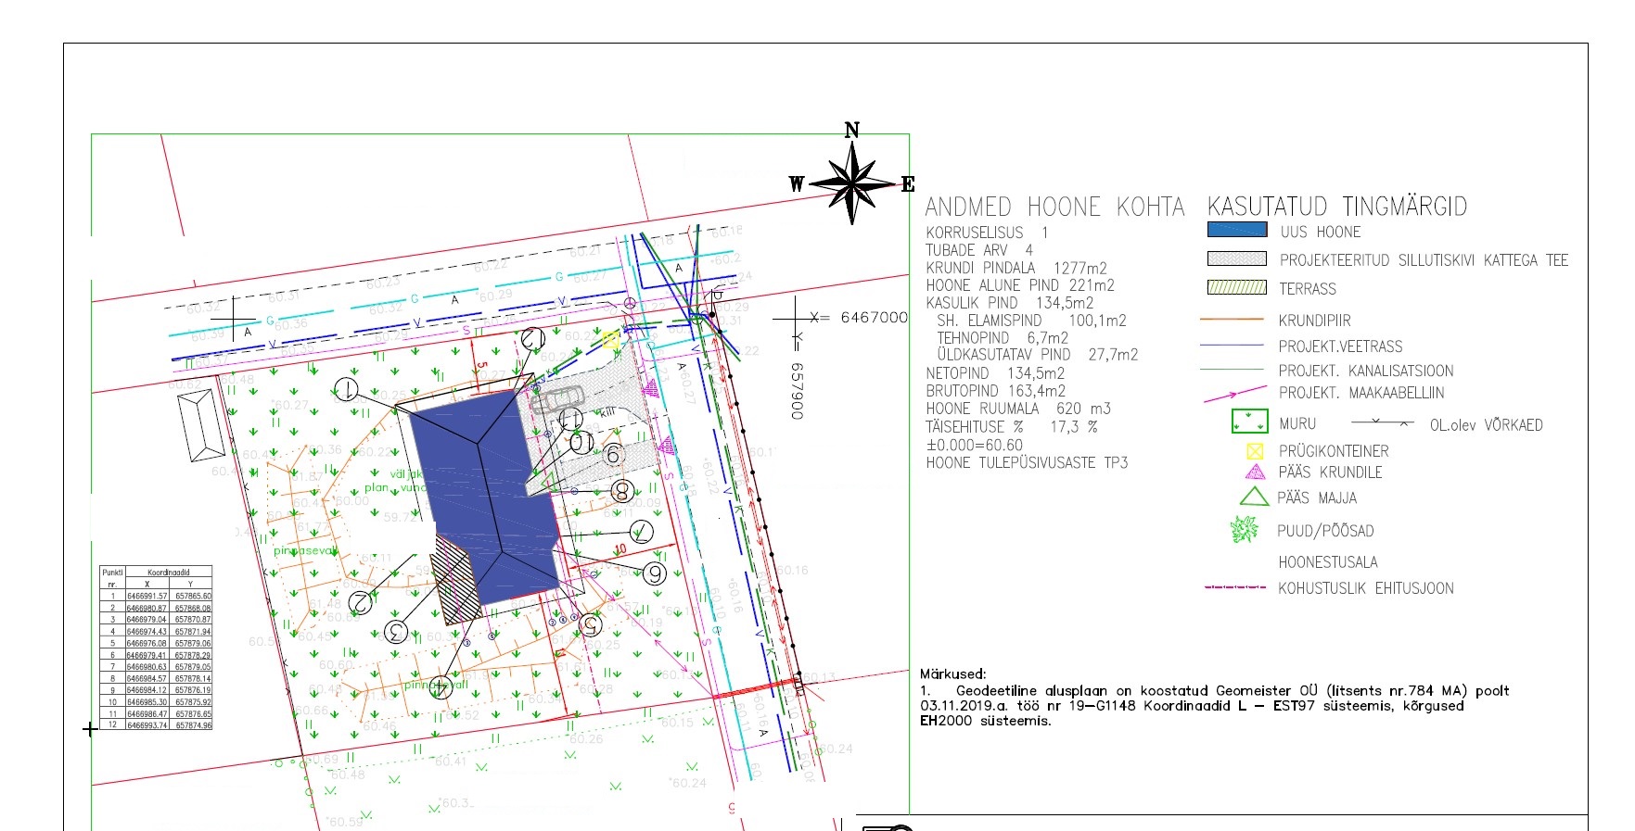This screenshot has height=831, width=1635.
Task: Click circled point marker number 1 on plan
Action: (347, 390)
